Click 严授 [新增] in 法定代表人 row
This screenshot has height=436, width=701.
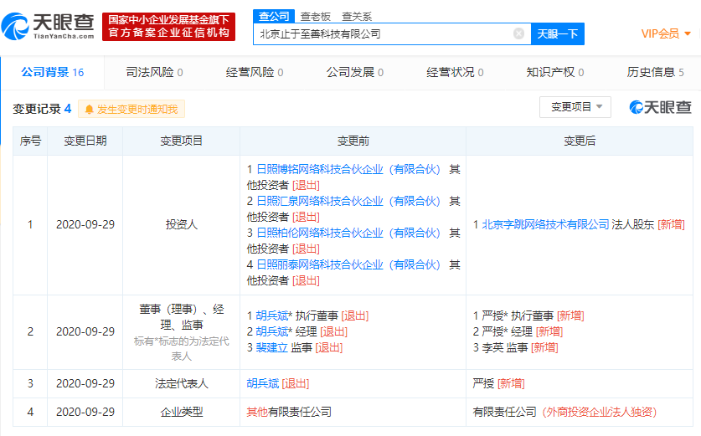(x=498, y=383)
